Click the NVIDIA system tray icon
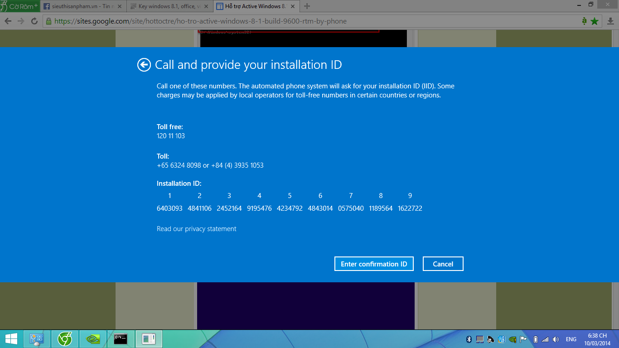 click(x=513, y=339)
